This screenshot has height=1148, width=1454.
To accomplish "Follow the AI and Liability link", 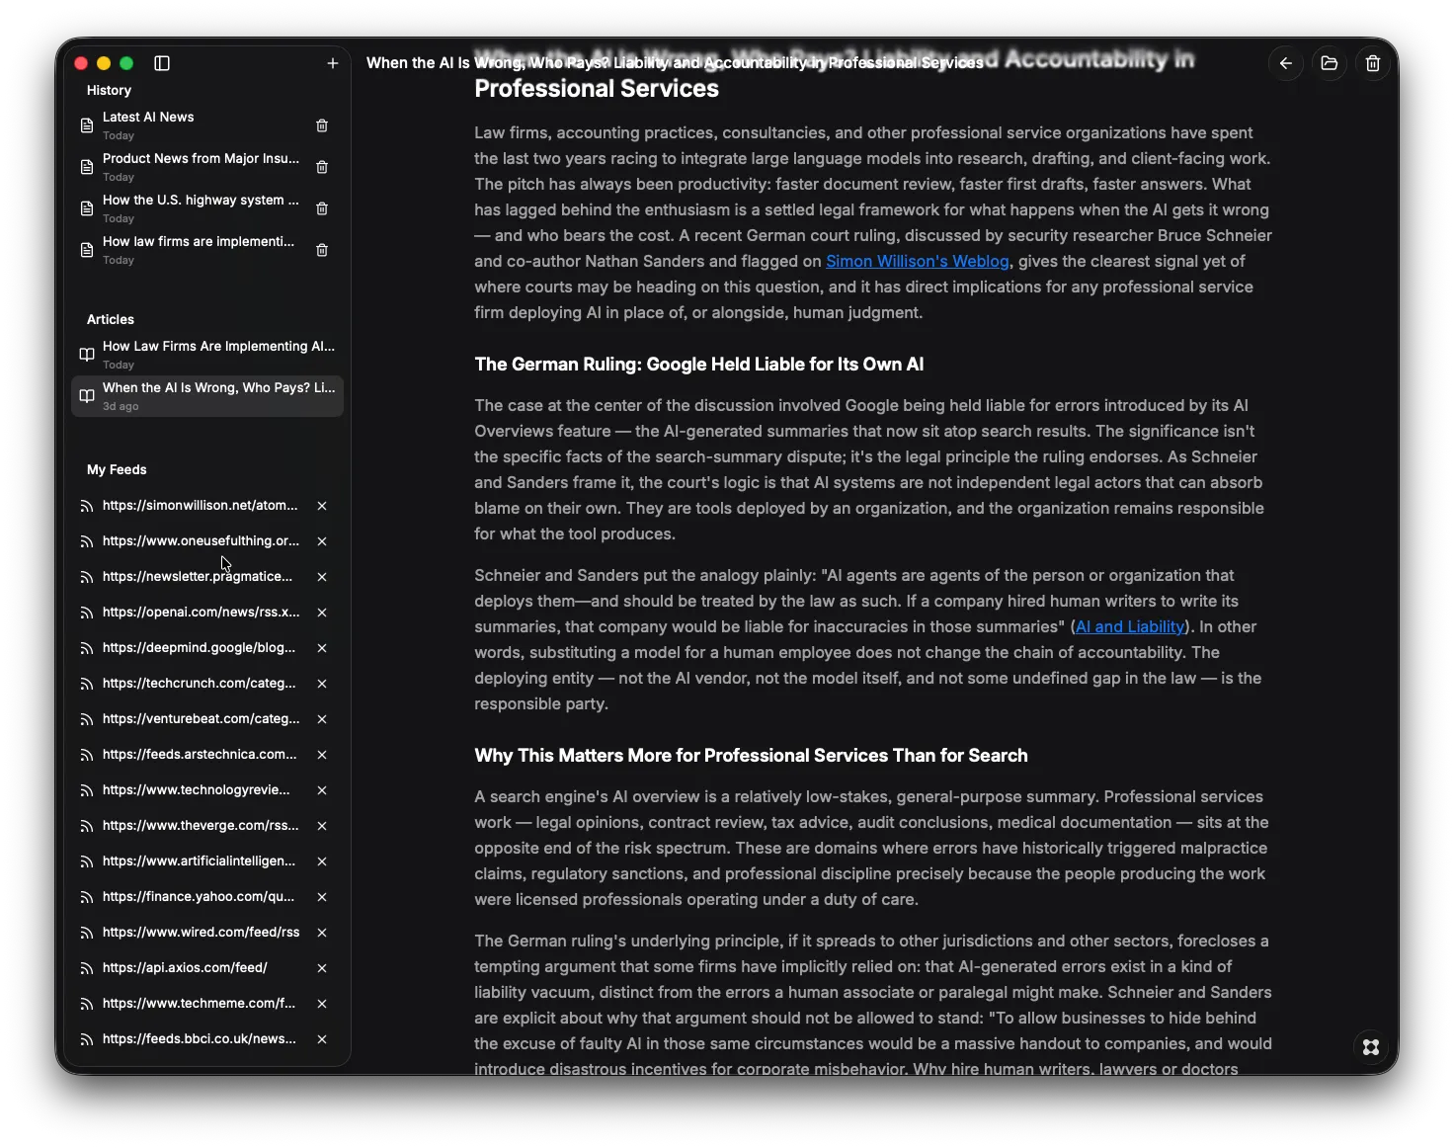I will pos(1130,626).
